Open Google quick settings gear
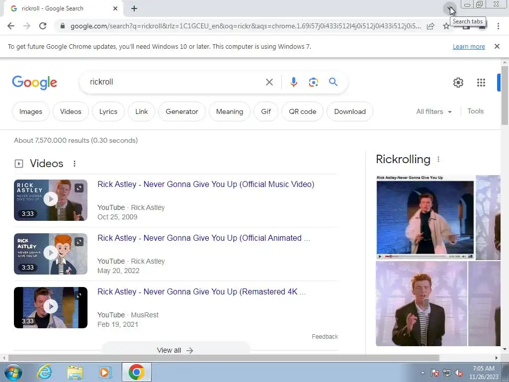 458,83
